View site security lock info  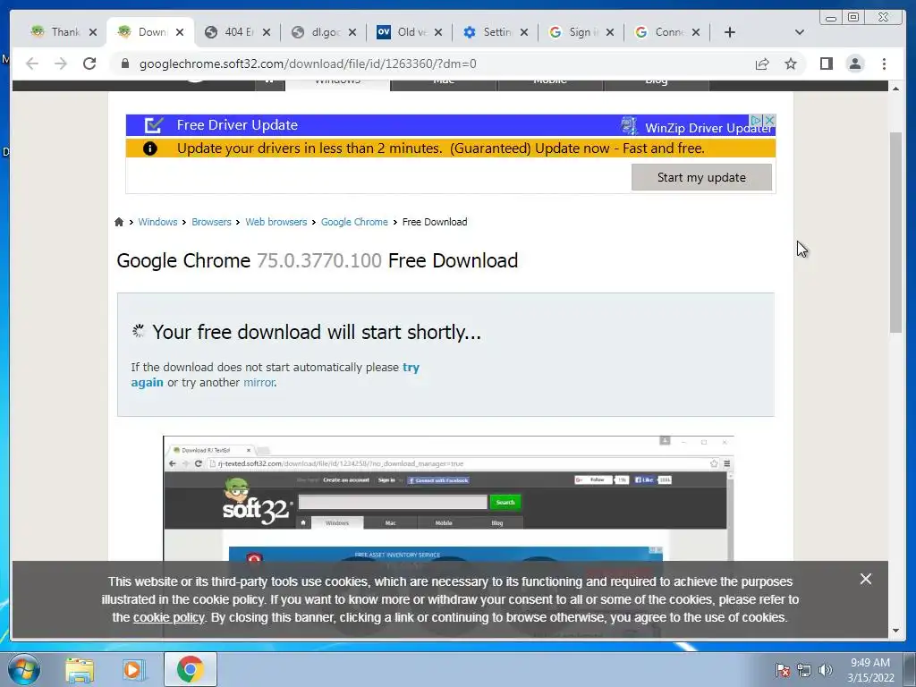(124, 64)
